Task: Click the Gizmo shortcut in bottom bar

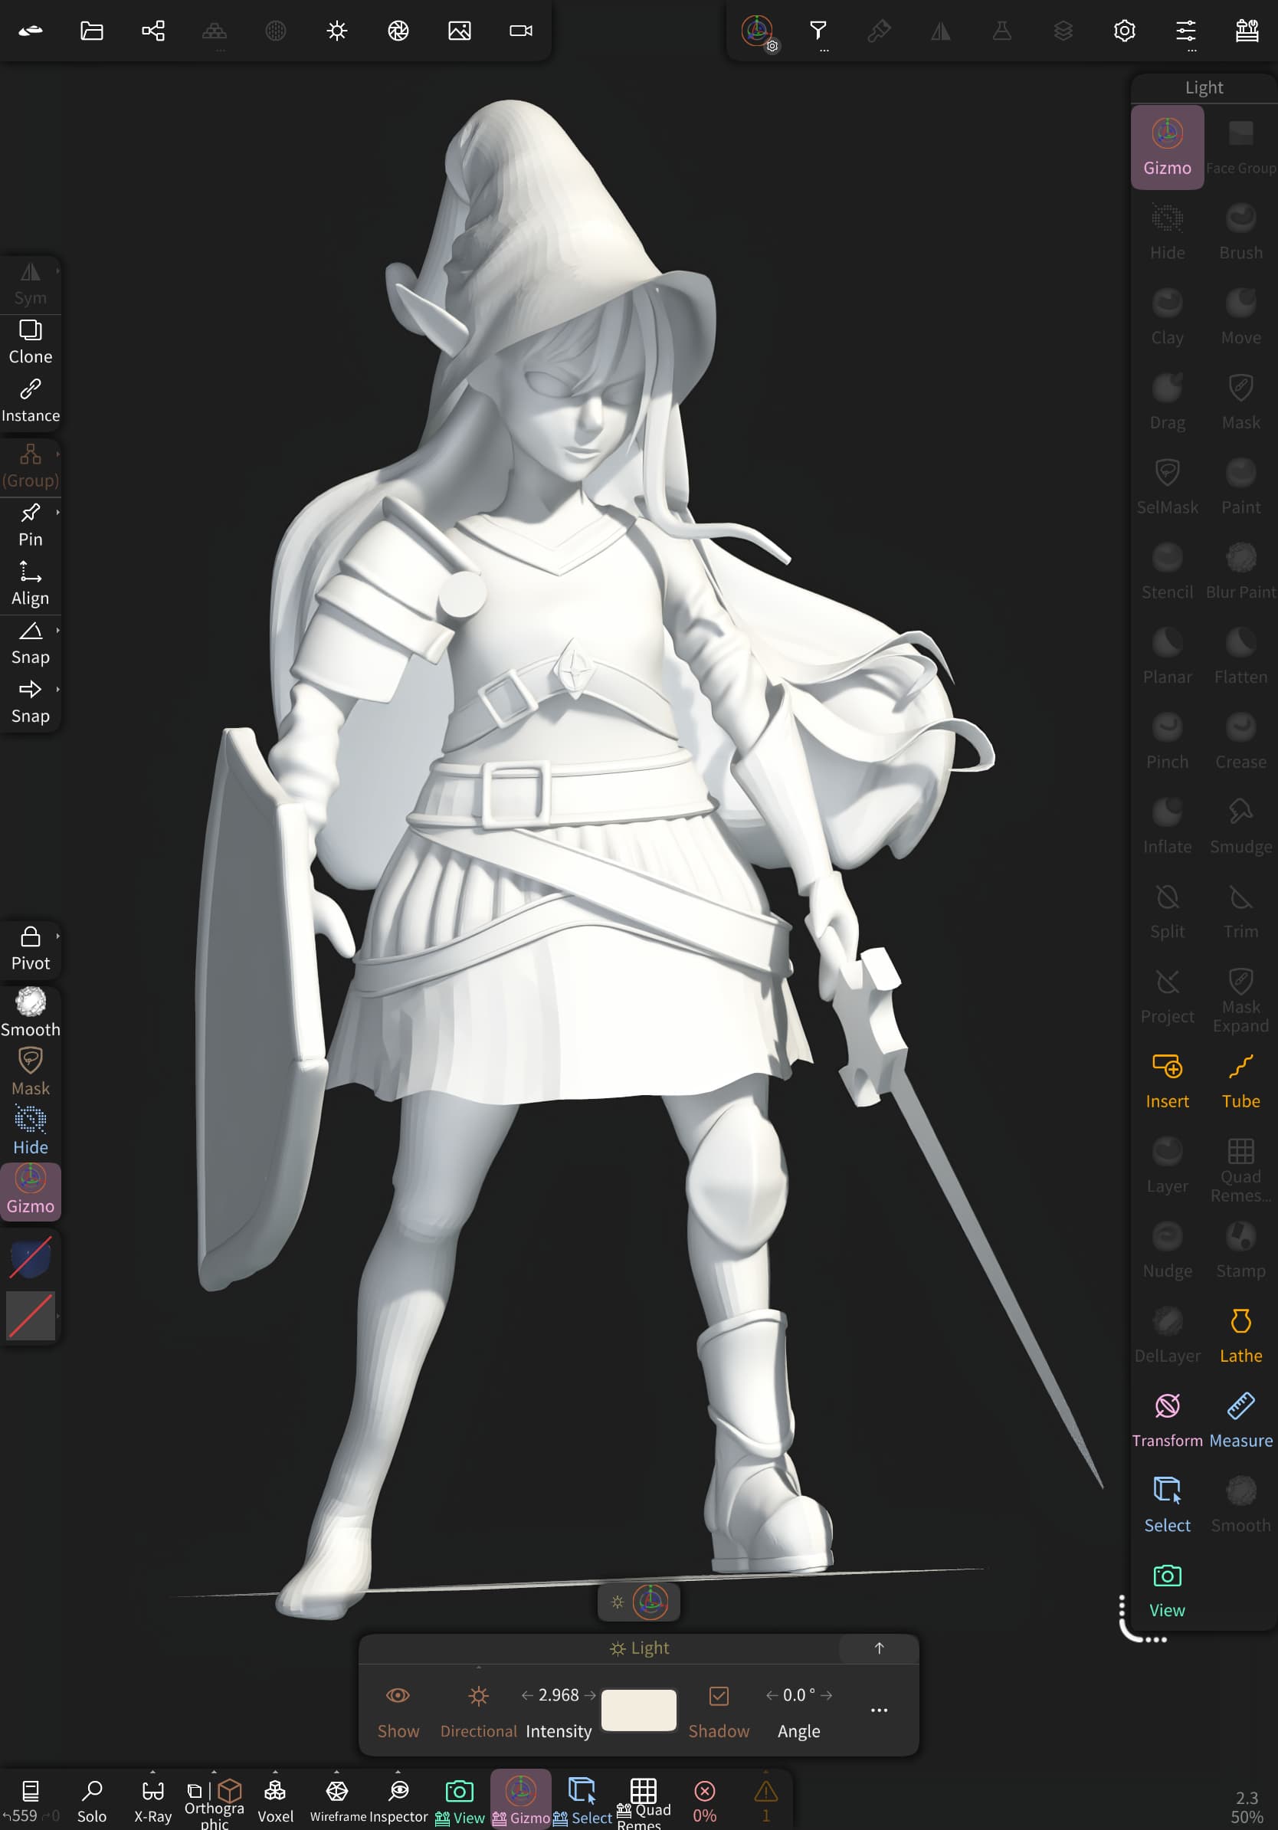Action: click(521, 1799)
